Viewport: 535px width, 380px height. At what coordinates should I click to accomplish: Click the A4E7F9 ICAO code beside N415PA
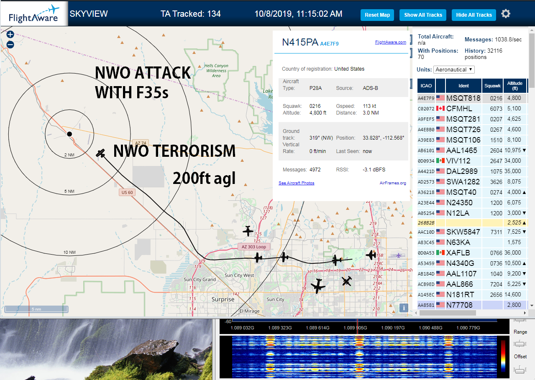329,43
